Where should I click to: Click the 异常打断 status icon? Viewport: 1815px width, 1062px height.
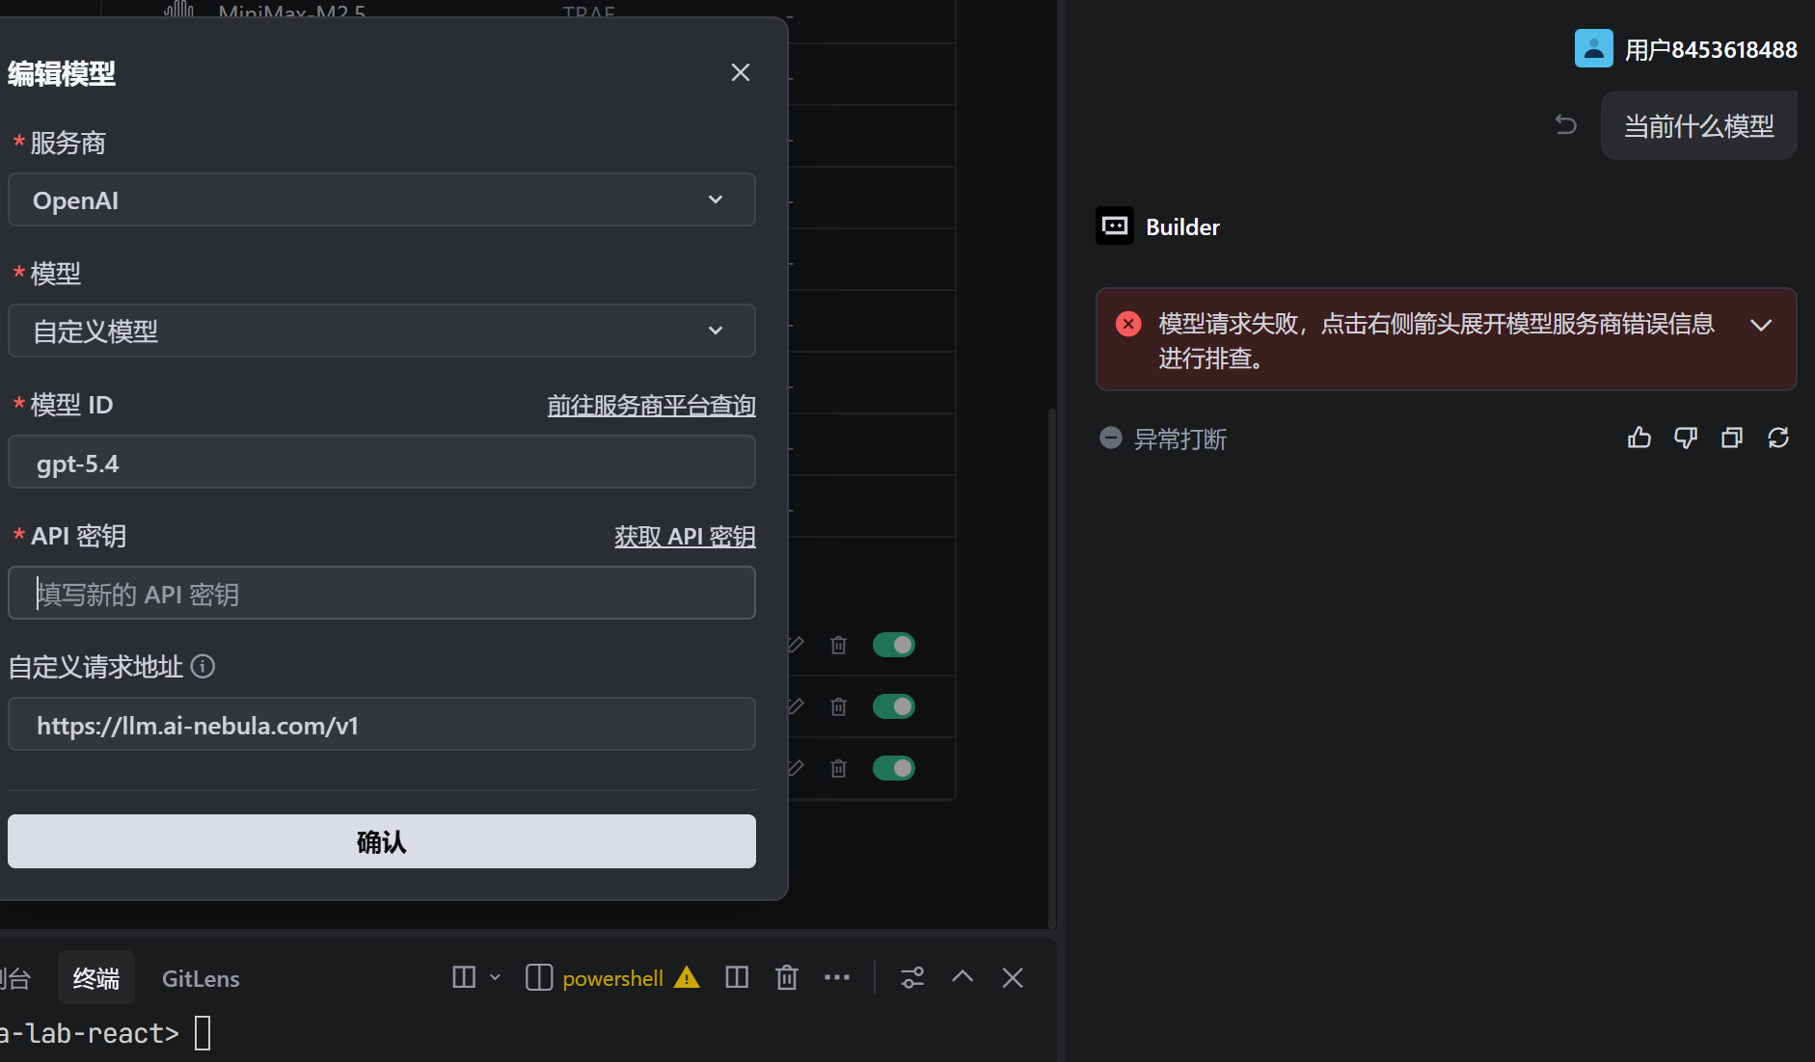click(1111, 438)
